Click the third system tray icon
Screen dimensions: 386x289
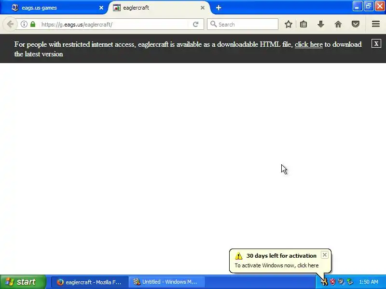(x=341, y=282)
